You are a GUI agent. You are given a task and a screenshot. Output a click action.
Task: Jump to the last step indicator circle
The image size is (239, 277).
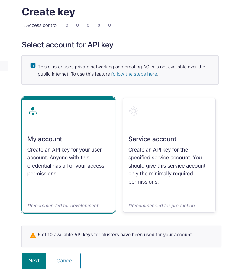[109, 25]
